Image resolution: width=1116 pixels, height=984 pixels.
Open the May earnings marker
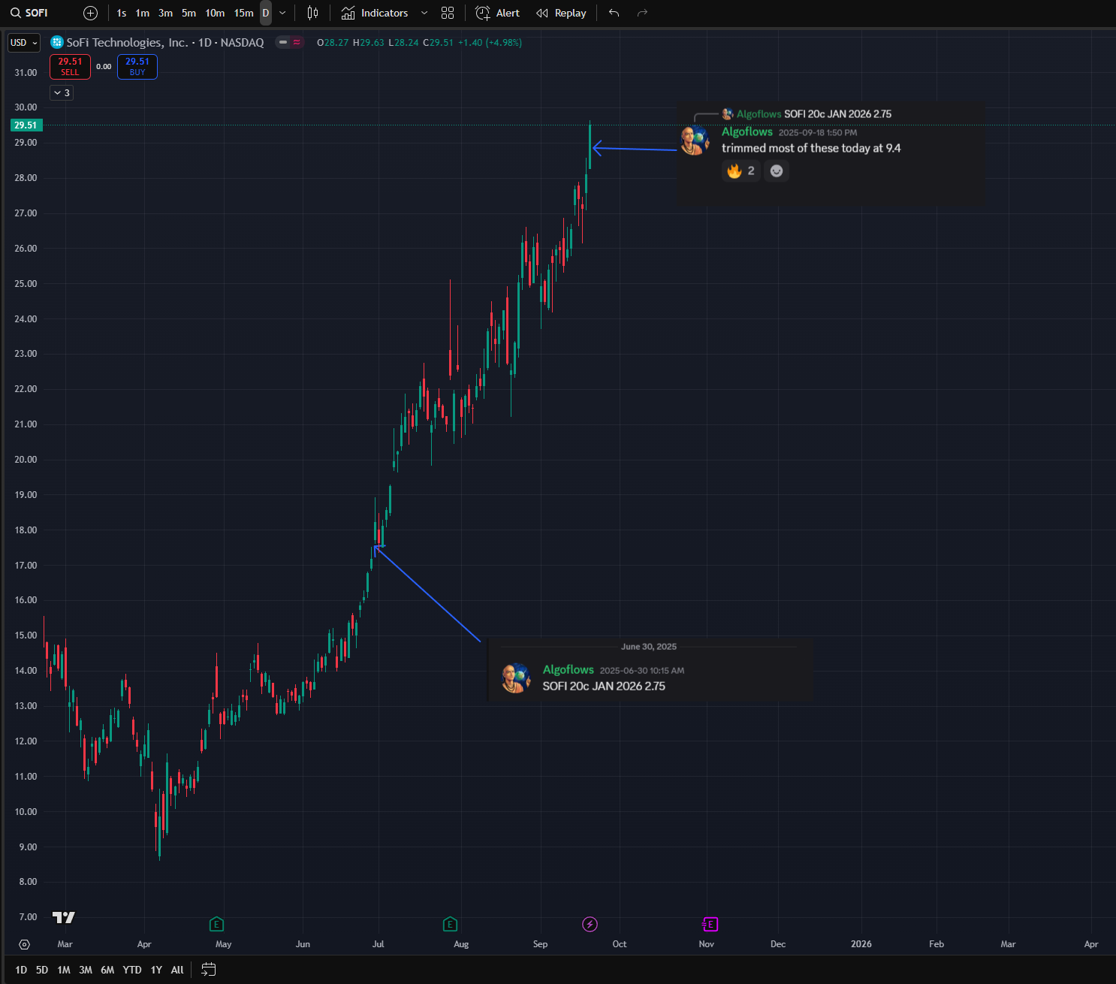tap(216, 925)
